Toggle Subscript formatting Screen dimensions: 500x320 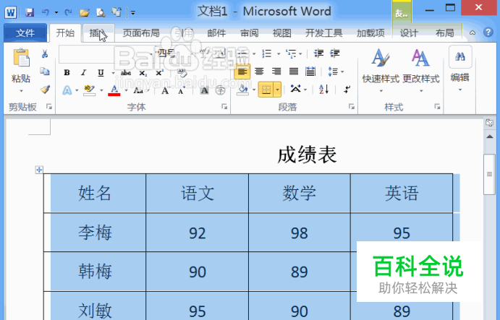click(143, 73)
